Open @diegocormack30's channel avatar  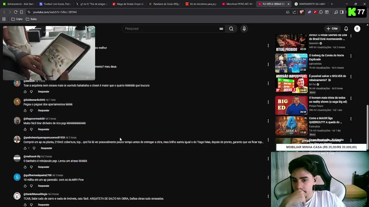17,120
